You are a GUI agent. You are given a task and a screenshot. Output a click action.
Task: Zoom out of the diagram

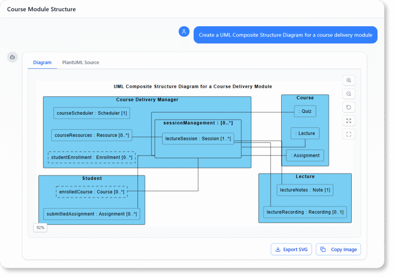coord(349,94)
